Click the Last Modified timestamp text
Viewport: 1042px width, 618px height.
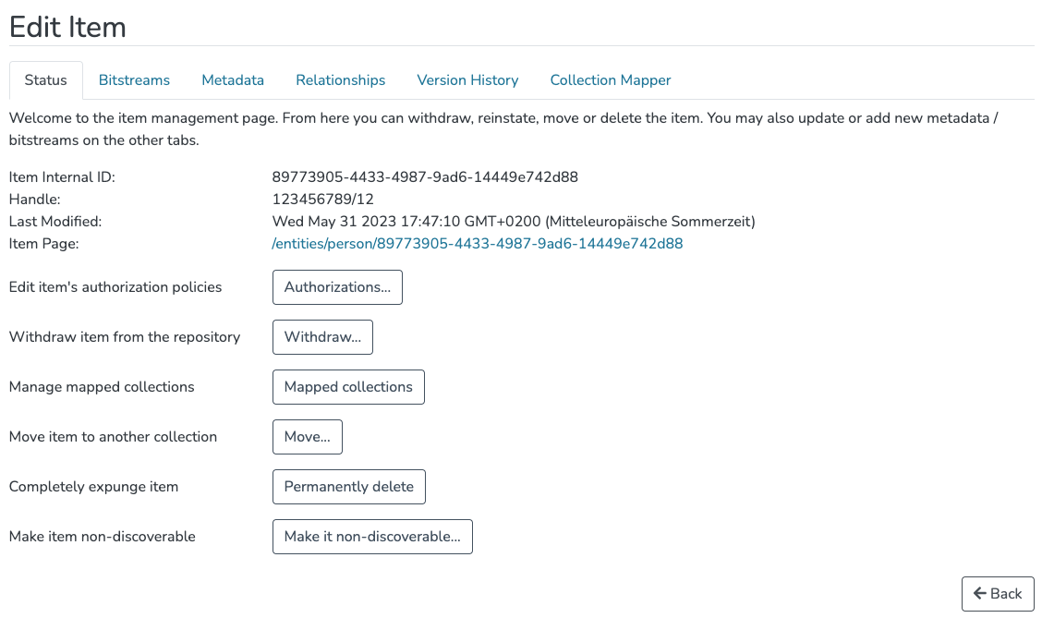(514, 221)
